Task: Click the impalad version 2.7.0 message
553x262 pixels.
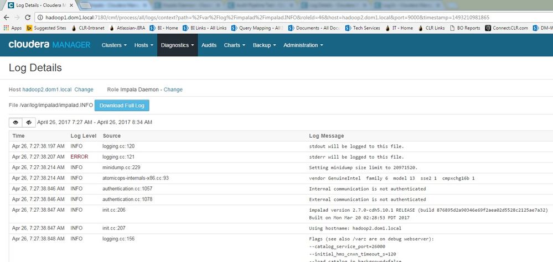Action: (x=428, y=214)
